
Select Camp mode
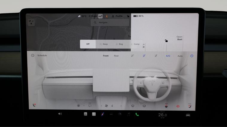pos(135,44)
